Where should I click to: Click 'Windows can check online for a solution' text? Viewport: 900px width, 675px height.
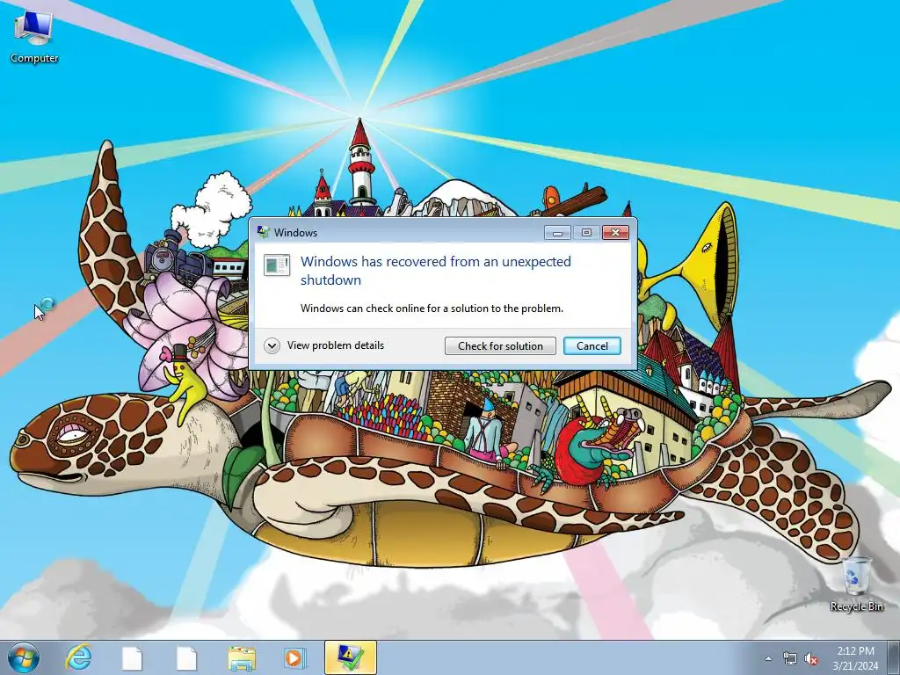pos(432,308)
